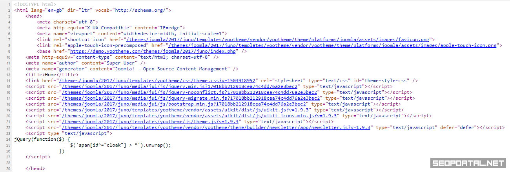Click the SEOPORTAL.NET watermark logo
Image resolution: width=510 pixels, height=172 pixels.
tap(468, 163)
